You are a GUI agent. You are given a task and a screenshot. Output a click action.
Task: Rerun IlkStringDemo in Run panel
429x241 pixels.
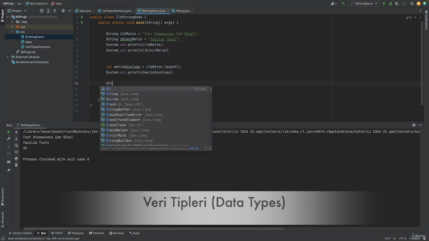[9, 132]
